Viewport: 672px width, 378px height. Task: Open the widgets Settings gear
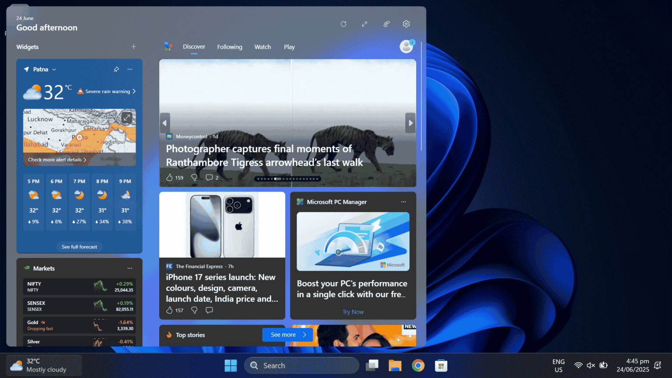click(406, 24)
